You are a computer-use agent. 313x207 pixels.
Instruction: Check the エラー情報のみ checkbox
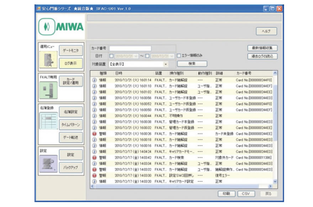[179, 55]
